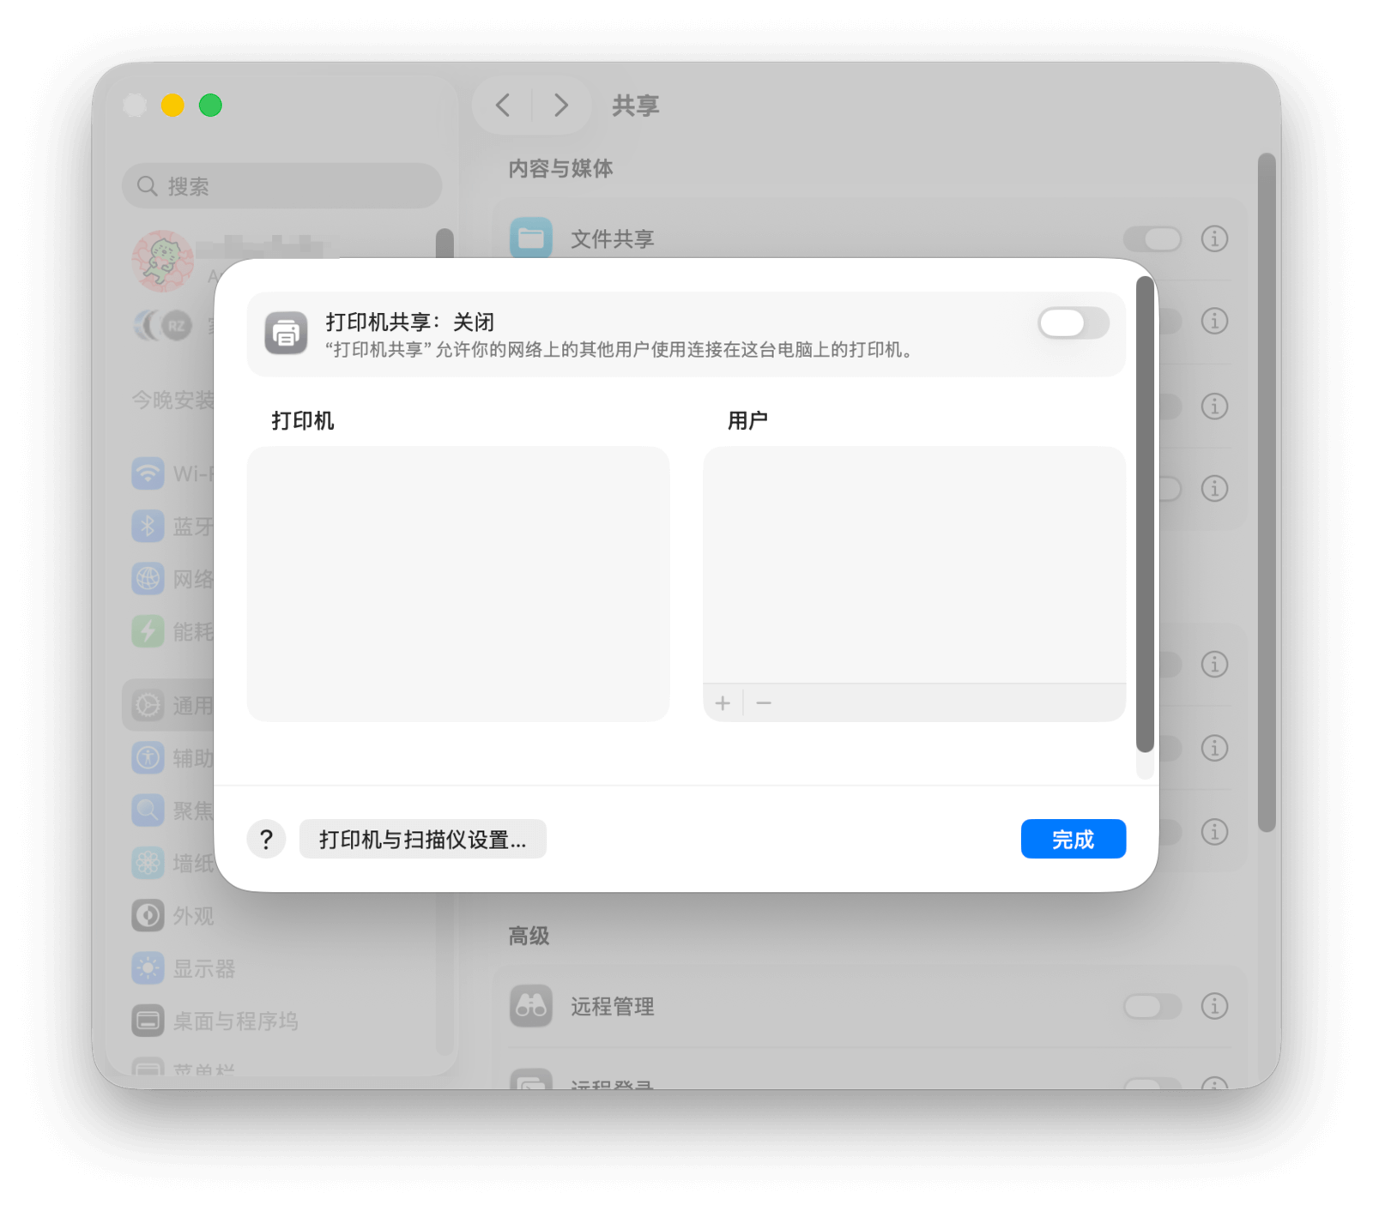Image resolution: width=1373 pixels, height=1211 pixels.
Task: Click the dialog's vertical scrollbar
Action: [x=1145, y=515]
